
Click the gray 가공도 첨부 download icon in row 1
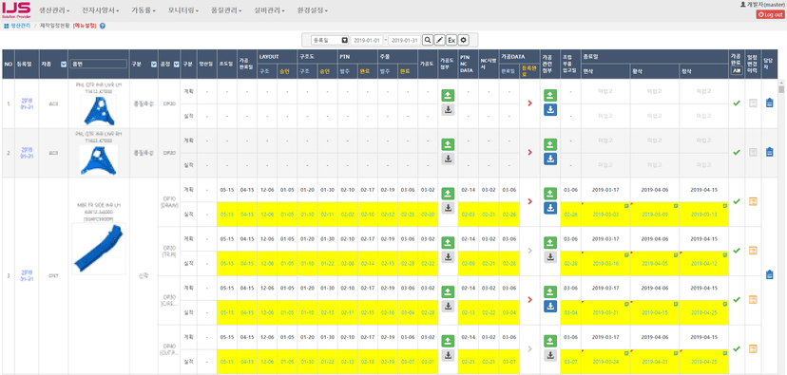coord(448,110)
